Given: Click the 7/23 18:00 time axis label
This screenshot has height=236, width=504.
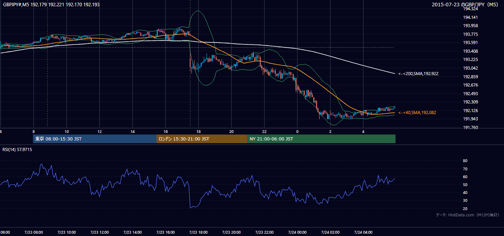Looking at the screenshot, I should pyautogui.click(x=198, y=232).
